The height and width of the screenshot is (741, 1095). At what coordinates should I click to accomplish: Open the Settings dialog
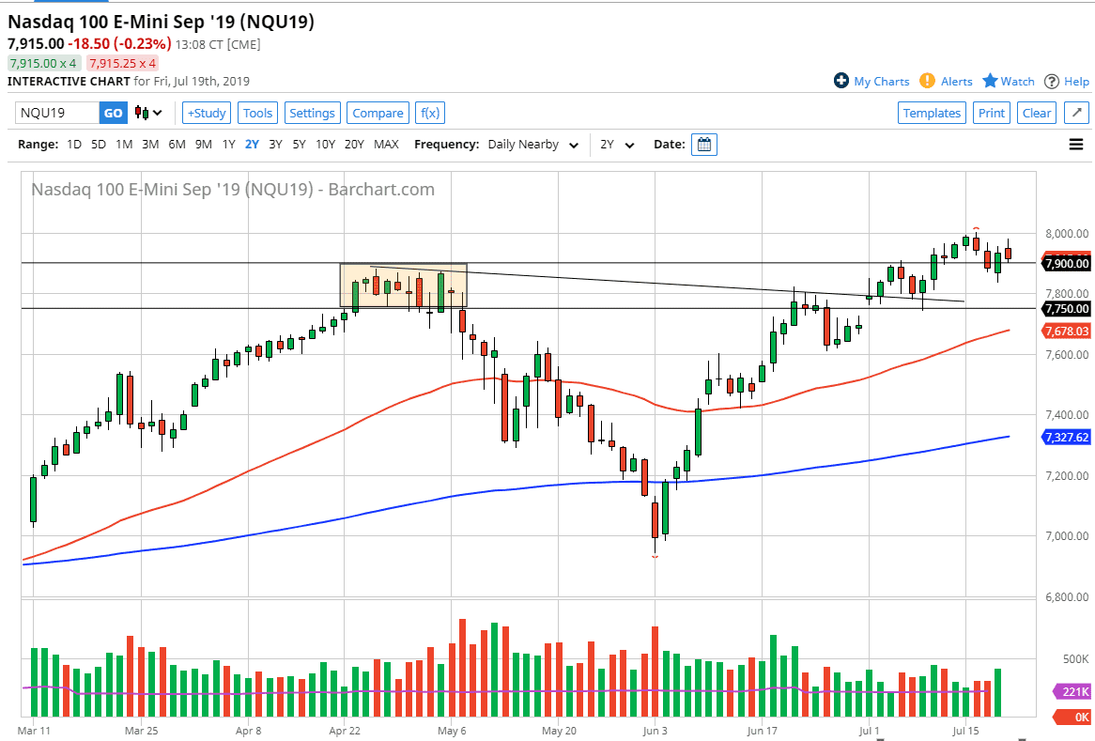click(312, 113)
